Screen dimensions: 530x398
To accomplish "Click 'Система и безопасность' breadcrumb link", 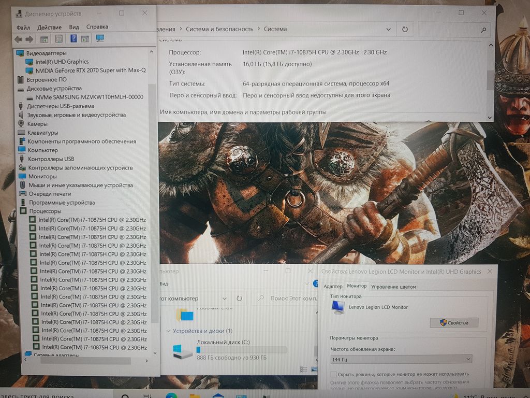I will click(219, 30).
